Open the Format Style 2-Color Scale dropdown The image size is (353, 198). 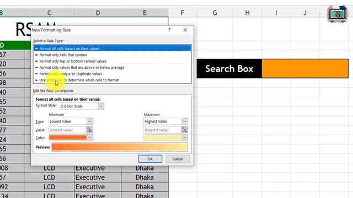pos(101,106)
